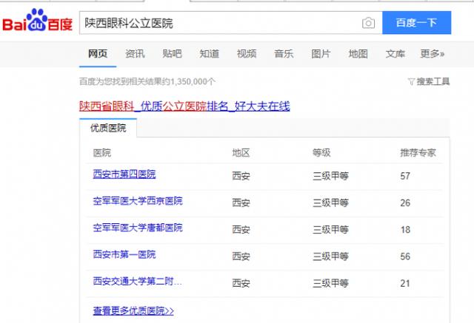Viewport: 474px width, 323px height.
Task: Open 西安市第一医院 link
Action: tap(124, 254)
